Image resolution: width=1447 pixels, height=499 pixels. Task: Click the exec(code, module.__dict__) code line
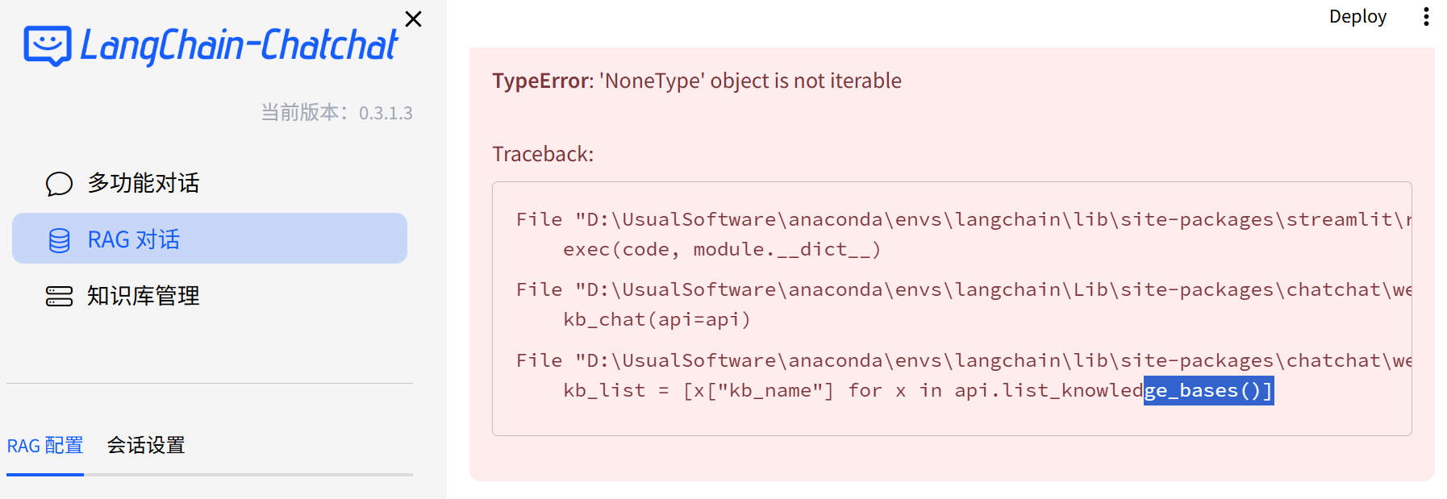722,250
